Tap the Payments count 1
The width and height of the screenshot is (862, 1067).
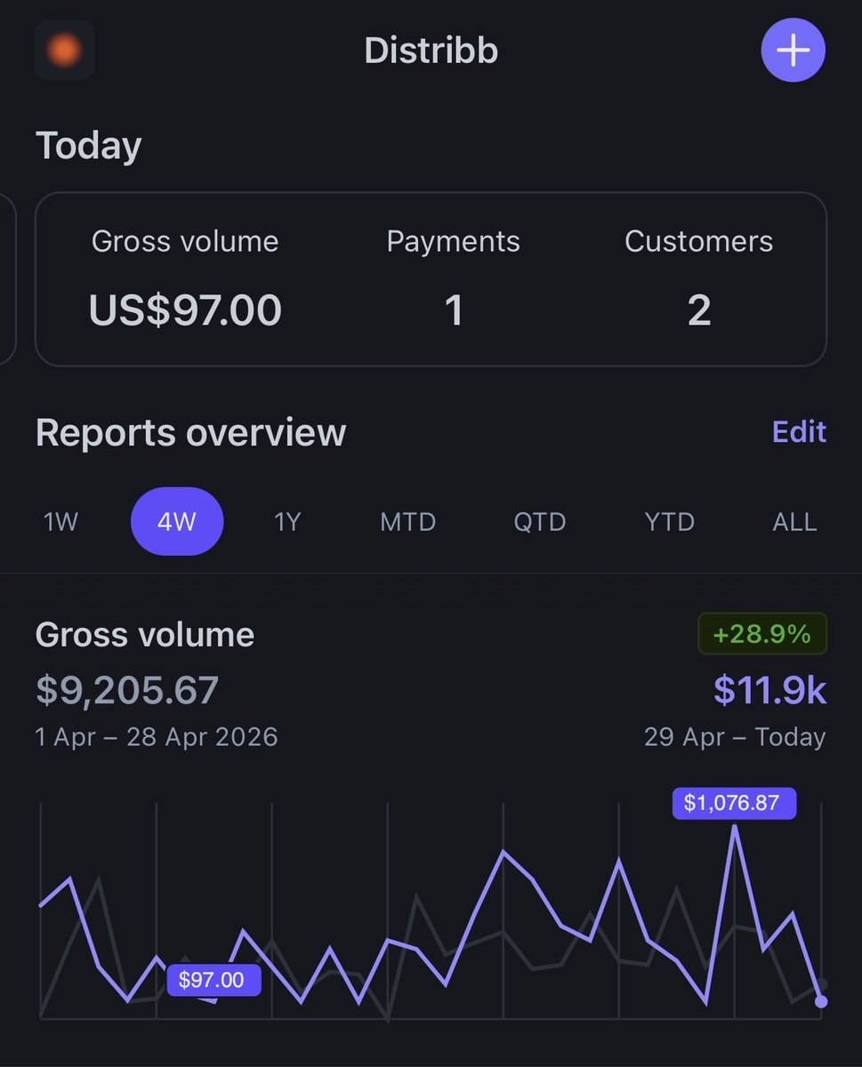(x=454, y=310)
